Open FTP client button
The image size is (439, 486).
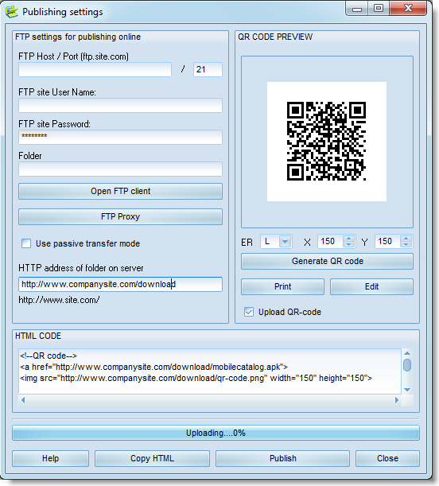(x=120, y=191)
